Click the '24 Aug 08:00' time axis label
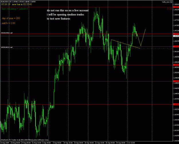Image resolution: width=179 pixels, height=144 pixels. (15, 143)
